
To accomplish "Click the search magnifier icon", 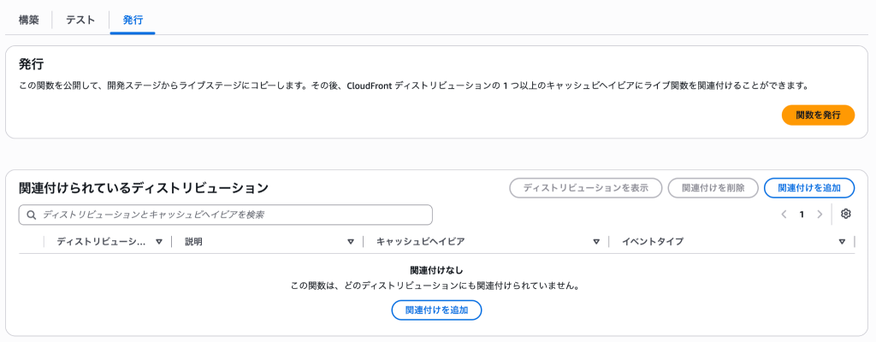I will (32, 215).
